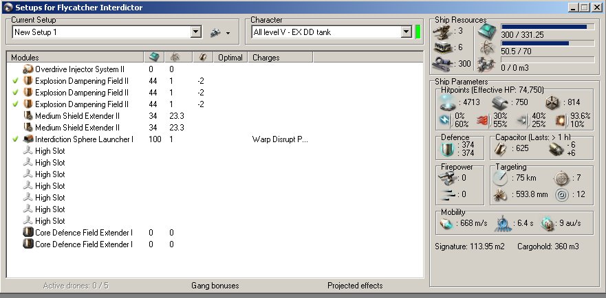This screenshot has height=298, width=606.
Task: Open the Gang bonuses panel
Action: pos(215,286)
